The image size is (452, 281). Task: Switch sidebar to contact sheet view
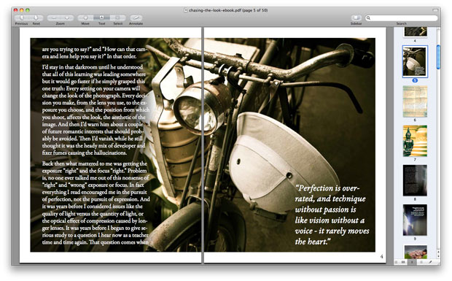tap(403, 262)
